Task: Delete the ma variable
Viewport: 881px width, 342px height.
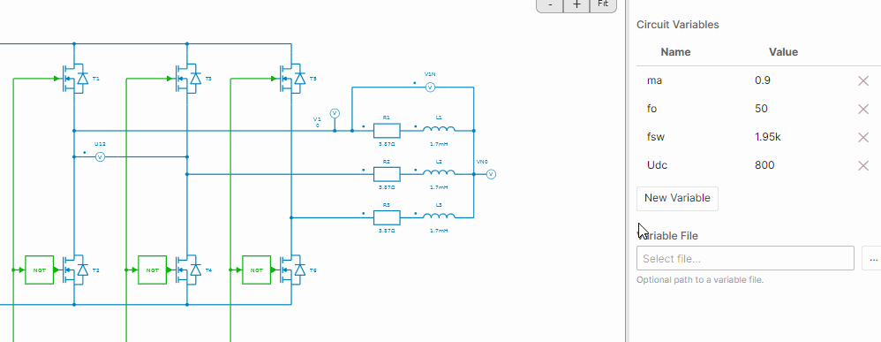Action: pyautogui.click(x=863, y=81)
